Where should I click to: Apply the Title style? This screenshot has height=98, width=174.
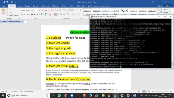(x=124, y=12)
